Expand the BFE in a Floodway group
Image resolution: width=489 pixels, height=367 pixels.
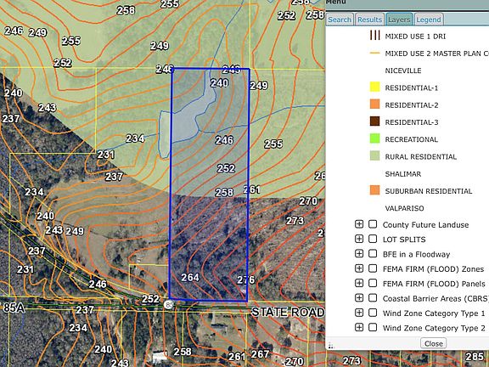click(x=359, y=254)
